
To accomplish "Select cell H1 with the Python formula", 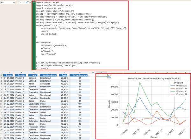I will (x=101, y=75).
